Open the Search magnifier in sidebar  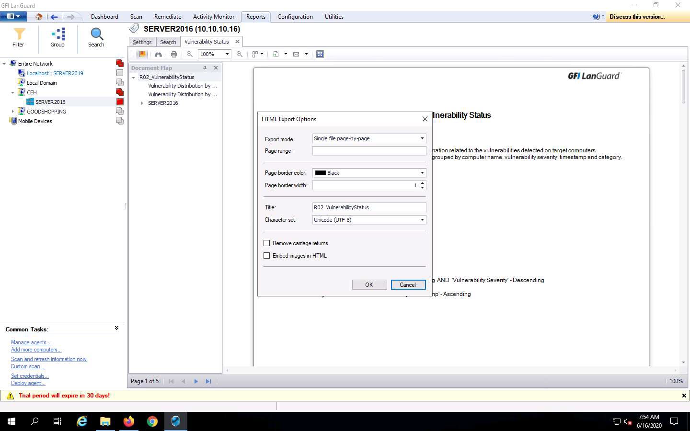pos(96,37)
